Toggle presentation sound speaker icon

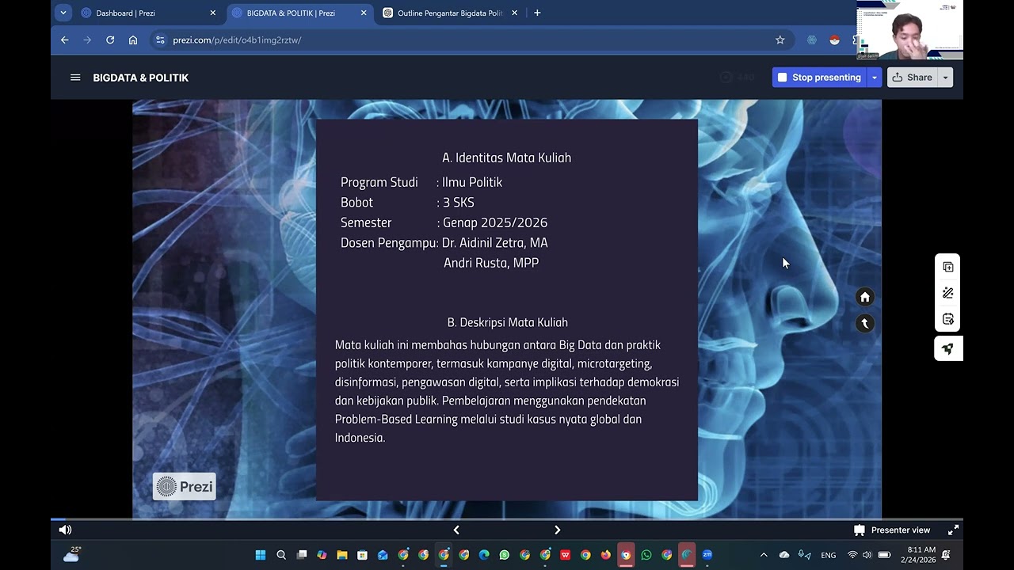click(65, 530)
